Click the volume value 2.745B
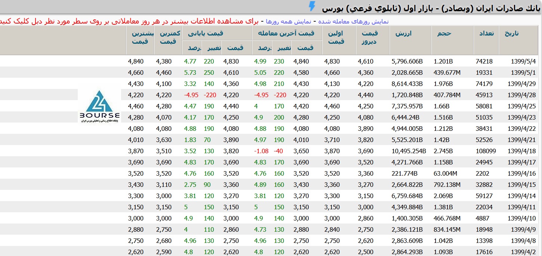Image resolution: width=542 pixels, height=256 pixels. [443, 151]
